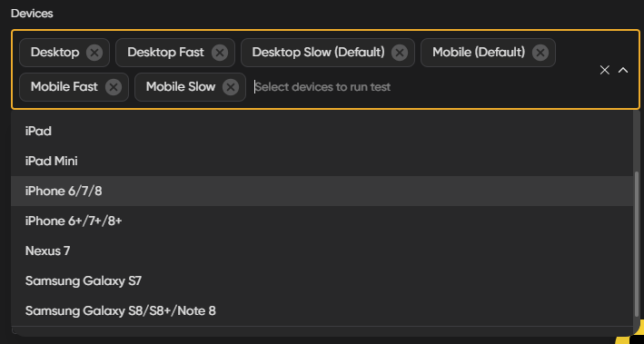Select iPad Mini from the list
Screen dimensions: 644x344
(322, 161)
